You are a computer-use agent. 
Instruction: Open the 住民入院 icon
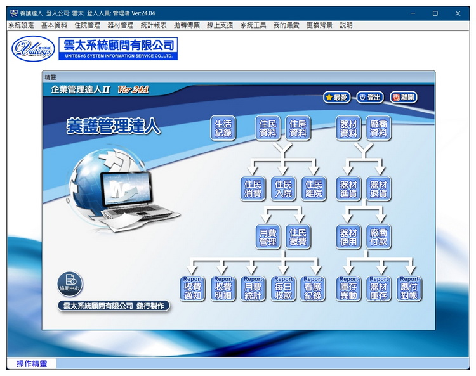point(284,188)
